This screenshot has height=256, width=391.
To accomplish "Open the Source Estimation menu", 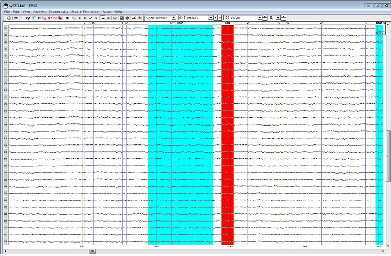I will coord(85,11).
